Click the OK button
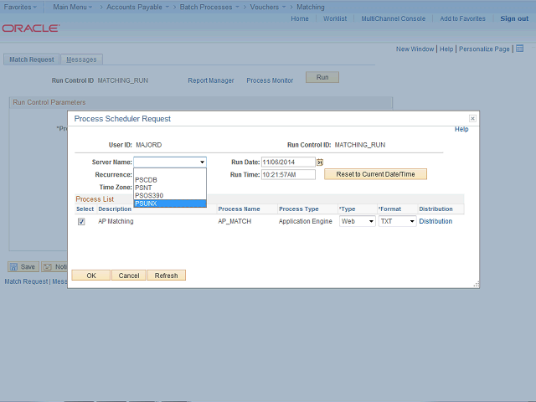The image size is (536, 402). click(x=91, y=276)
